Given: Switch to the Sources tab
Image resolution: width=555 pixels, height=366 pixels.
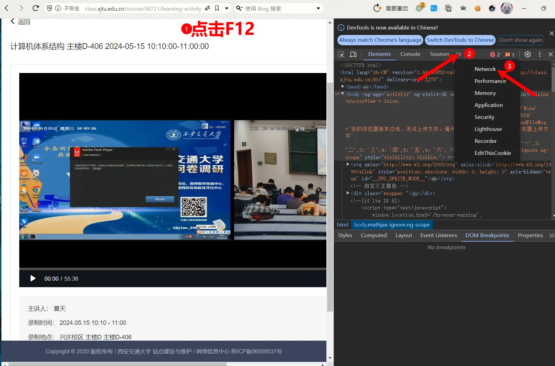Looking at the screenshot, I should pos(439,54).
